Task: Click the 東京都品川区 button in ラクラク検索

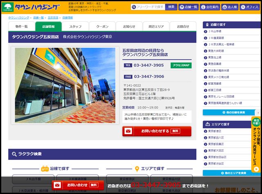Action: click(172, 179)
